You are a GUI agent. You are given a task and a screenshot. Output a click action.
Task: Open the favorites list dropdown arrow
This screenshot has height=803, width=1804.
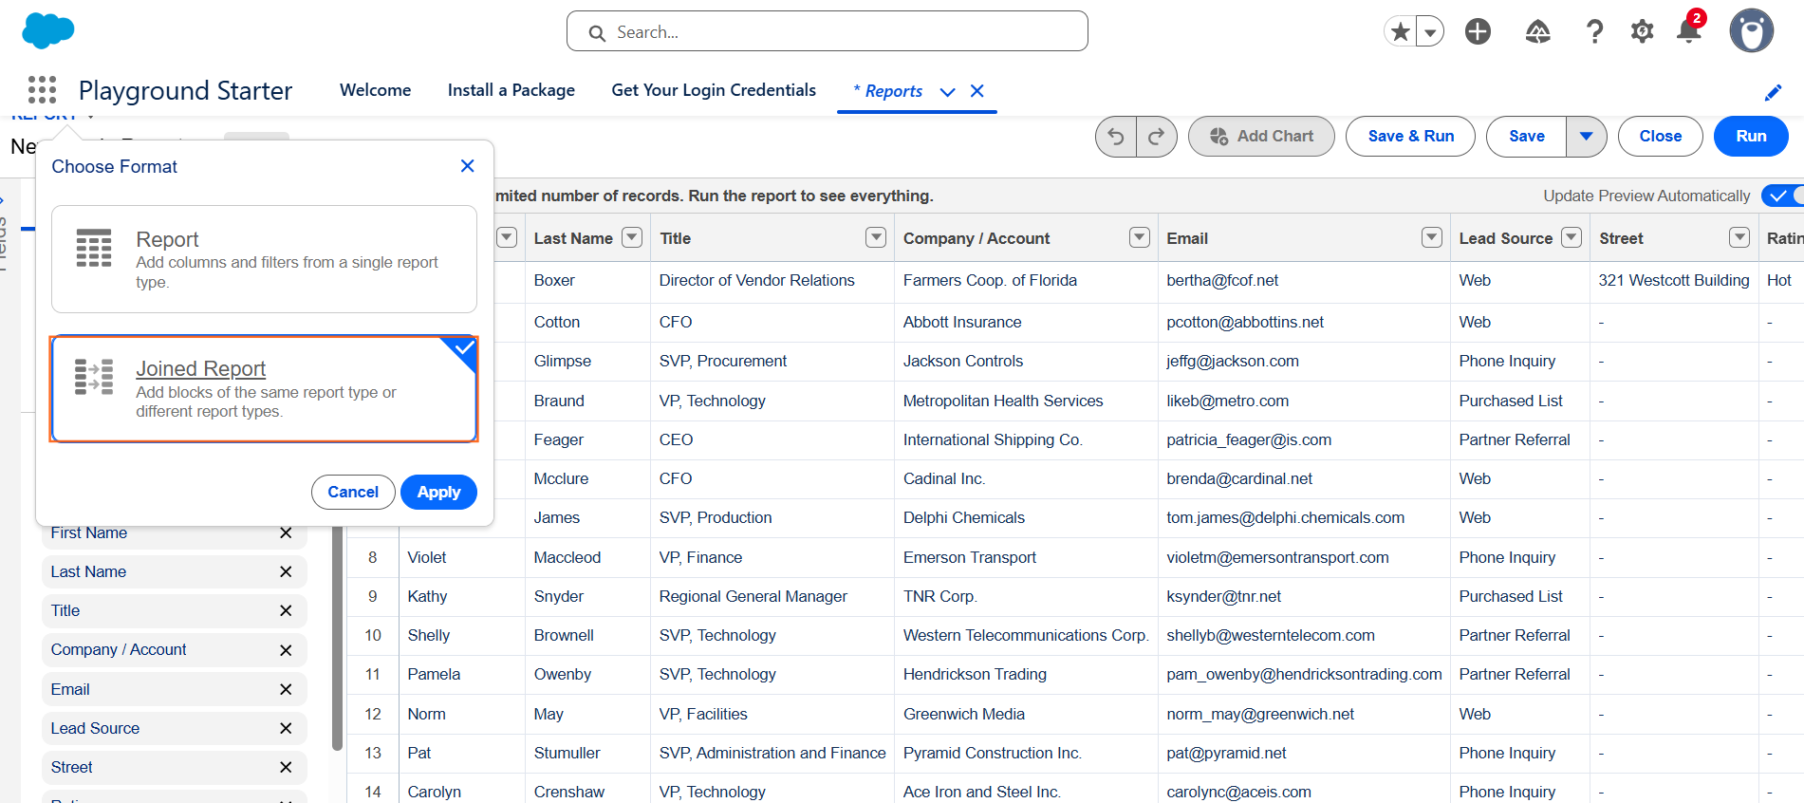click(1430, 32)
